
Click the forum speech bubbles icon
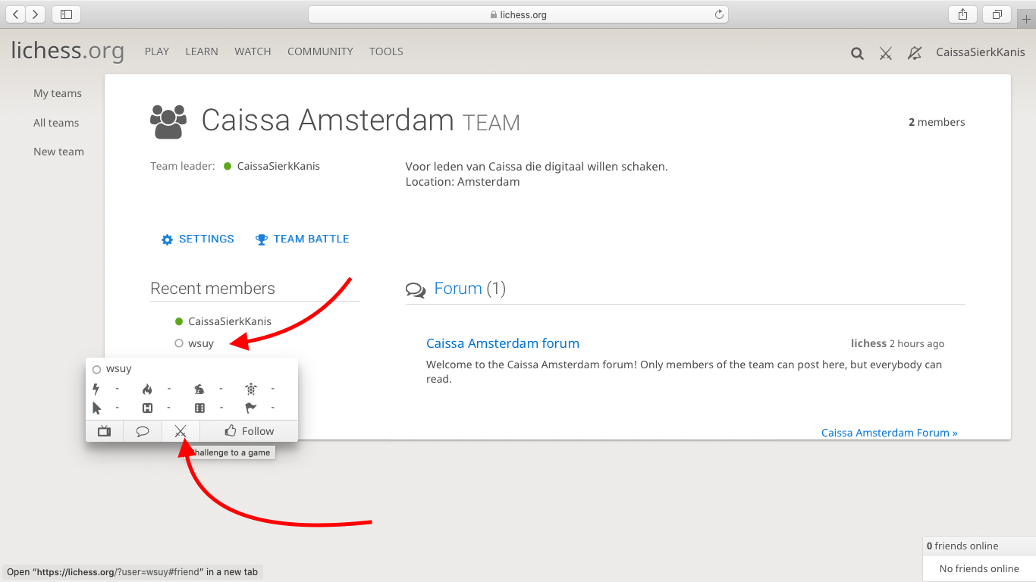[x=416, y=289]
